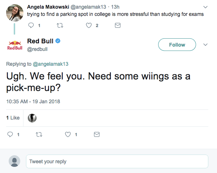The image size is (217, 173).
Task: Share Red Bull's tweet by message
Action: pos(96,134)
